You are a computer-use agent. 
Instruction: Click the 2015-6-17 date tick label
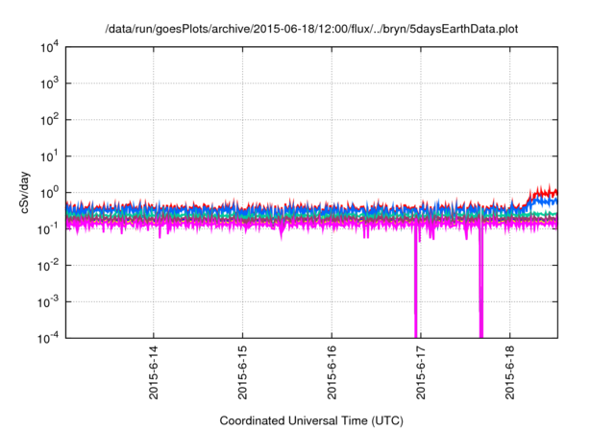(x=421, y=372)
